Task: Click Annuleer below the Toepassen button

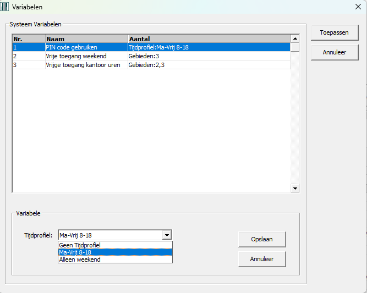Action: click(x=335, y=53)
